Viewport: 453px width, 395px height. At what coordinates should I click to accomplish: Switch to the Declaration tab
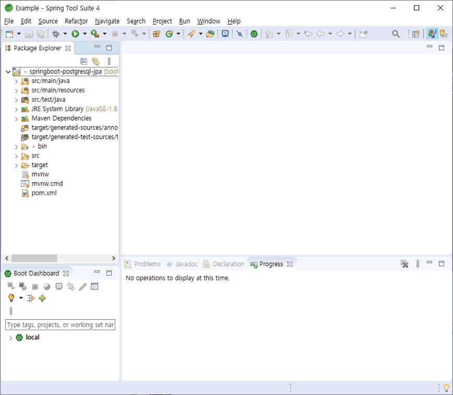(x=223, y=264)
